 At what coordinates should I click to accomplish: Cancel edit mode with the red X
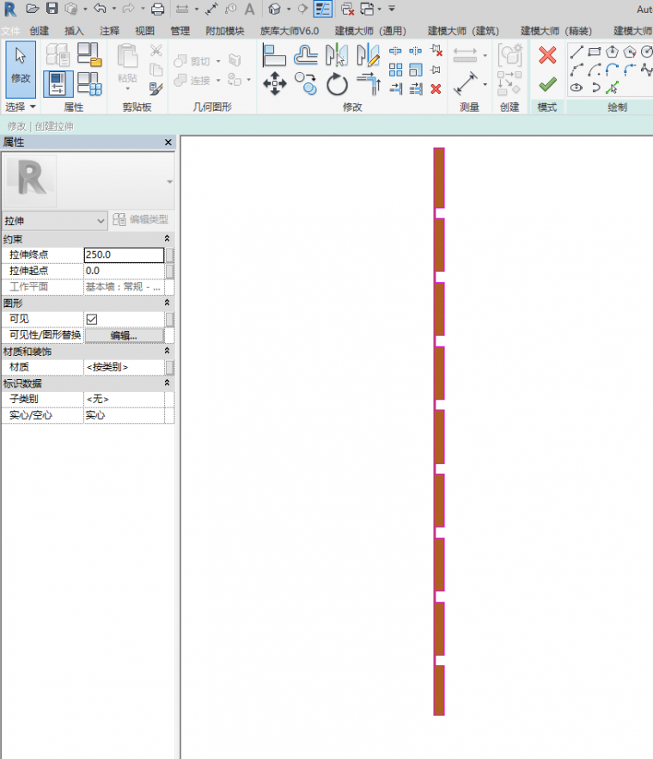(547, 56)
